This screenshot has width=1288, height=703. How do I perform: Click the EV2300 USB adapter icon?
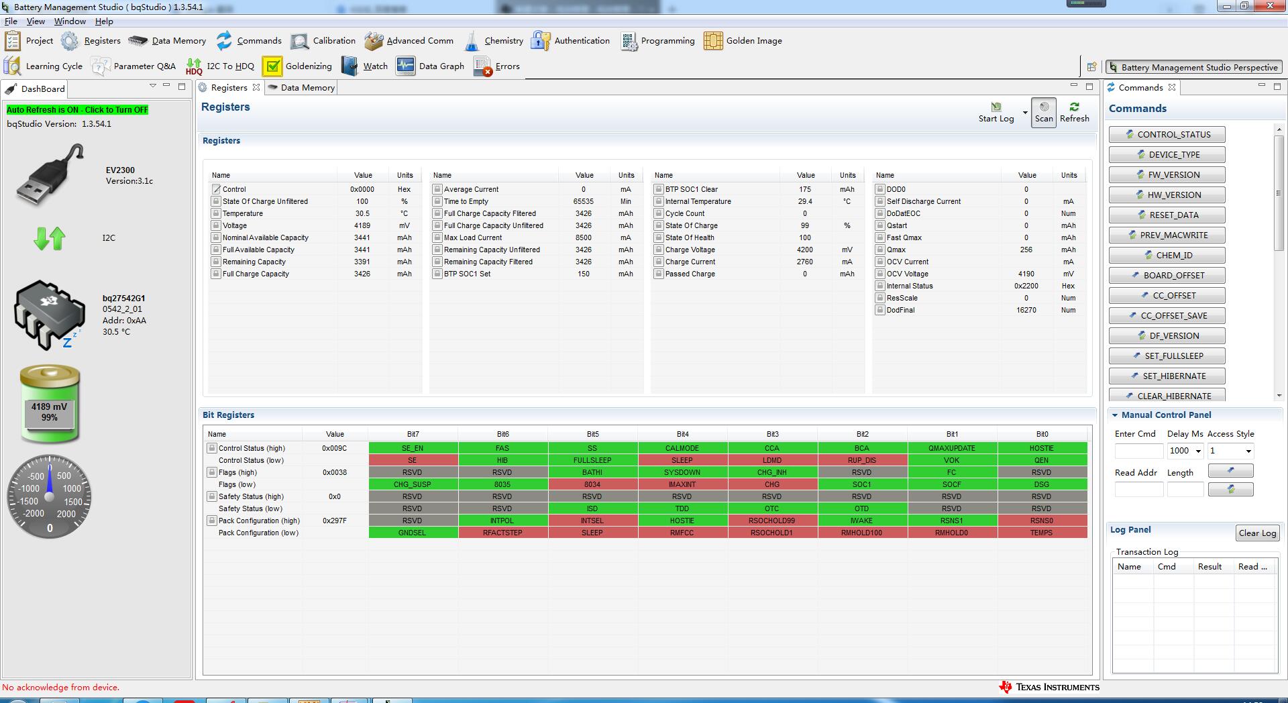tap(50, 174)
